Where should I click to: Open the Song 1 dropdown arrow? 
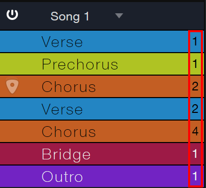119,16
